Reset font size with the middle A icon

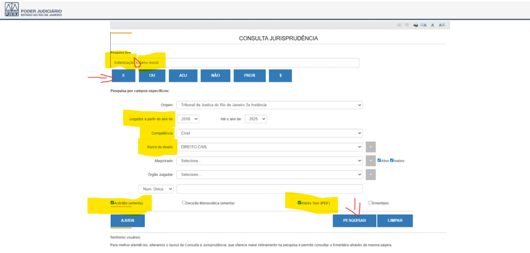click(x=433, y=25)
